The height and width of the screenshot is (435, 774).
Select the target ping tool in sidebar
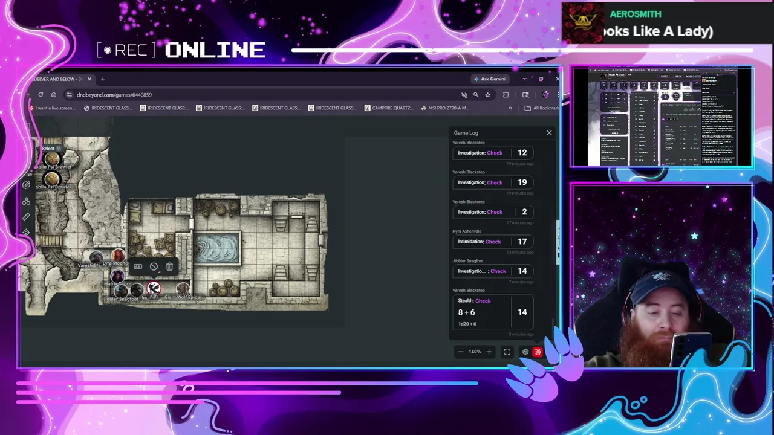coord(26,232)
